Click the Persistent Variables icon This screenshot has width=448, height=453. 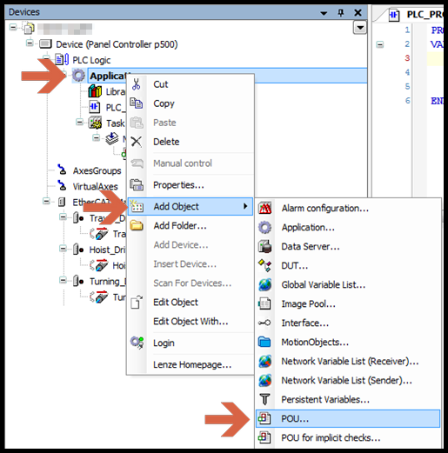[264, 399]
